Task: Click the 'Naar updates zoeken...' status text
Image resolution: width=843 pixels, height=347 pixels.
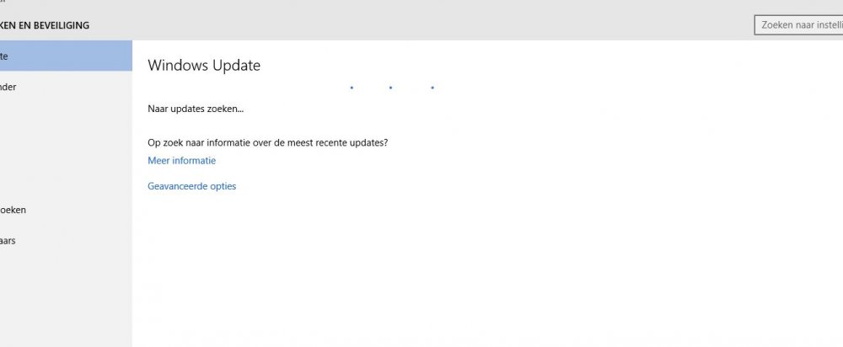Action: coord(196,109)
